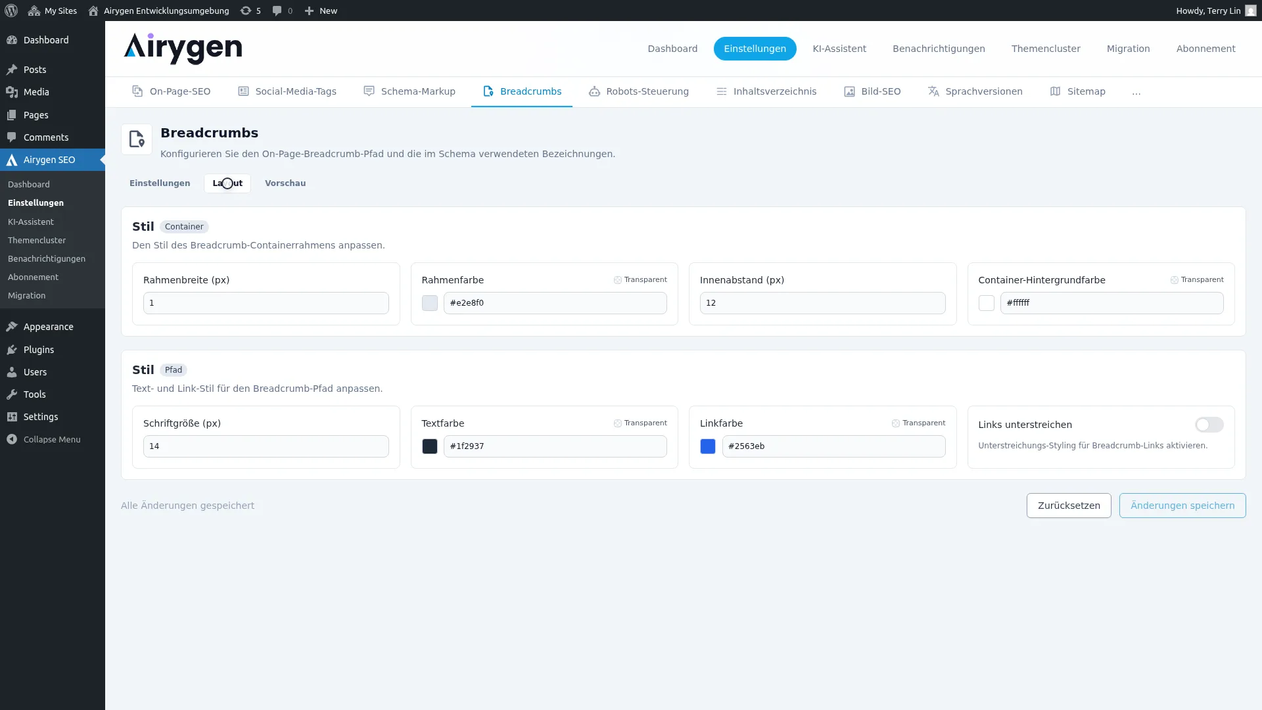The image size is (1262, 710).
Task: Open Tools via its wrench icon
Action: tap(12, 394)
